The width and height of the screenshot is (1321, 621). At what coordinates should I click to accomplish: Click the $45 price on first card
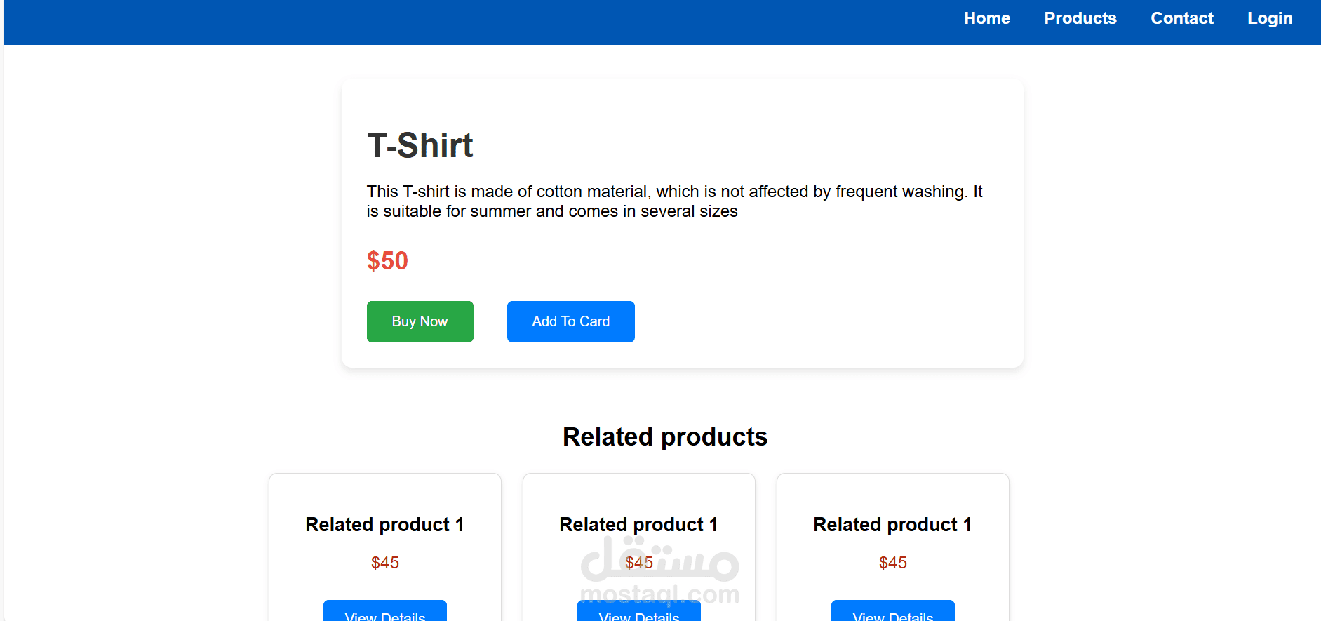(384, 563)
